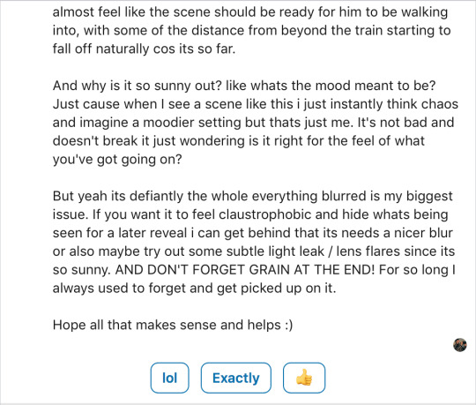The height and width of the screenshot is (405, 476).
Task: Click the line starting "But yeah its defiantly"
Action: [253, 196]
